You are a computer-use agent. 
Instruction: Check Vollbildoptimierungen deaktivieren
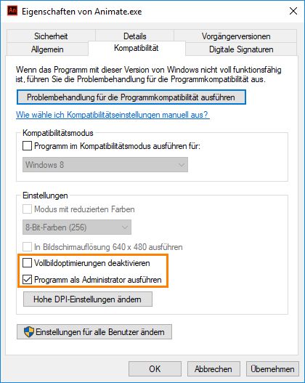click(x=27, y=263)
